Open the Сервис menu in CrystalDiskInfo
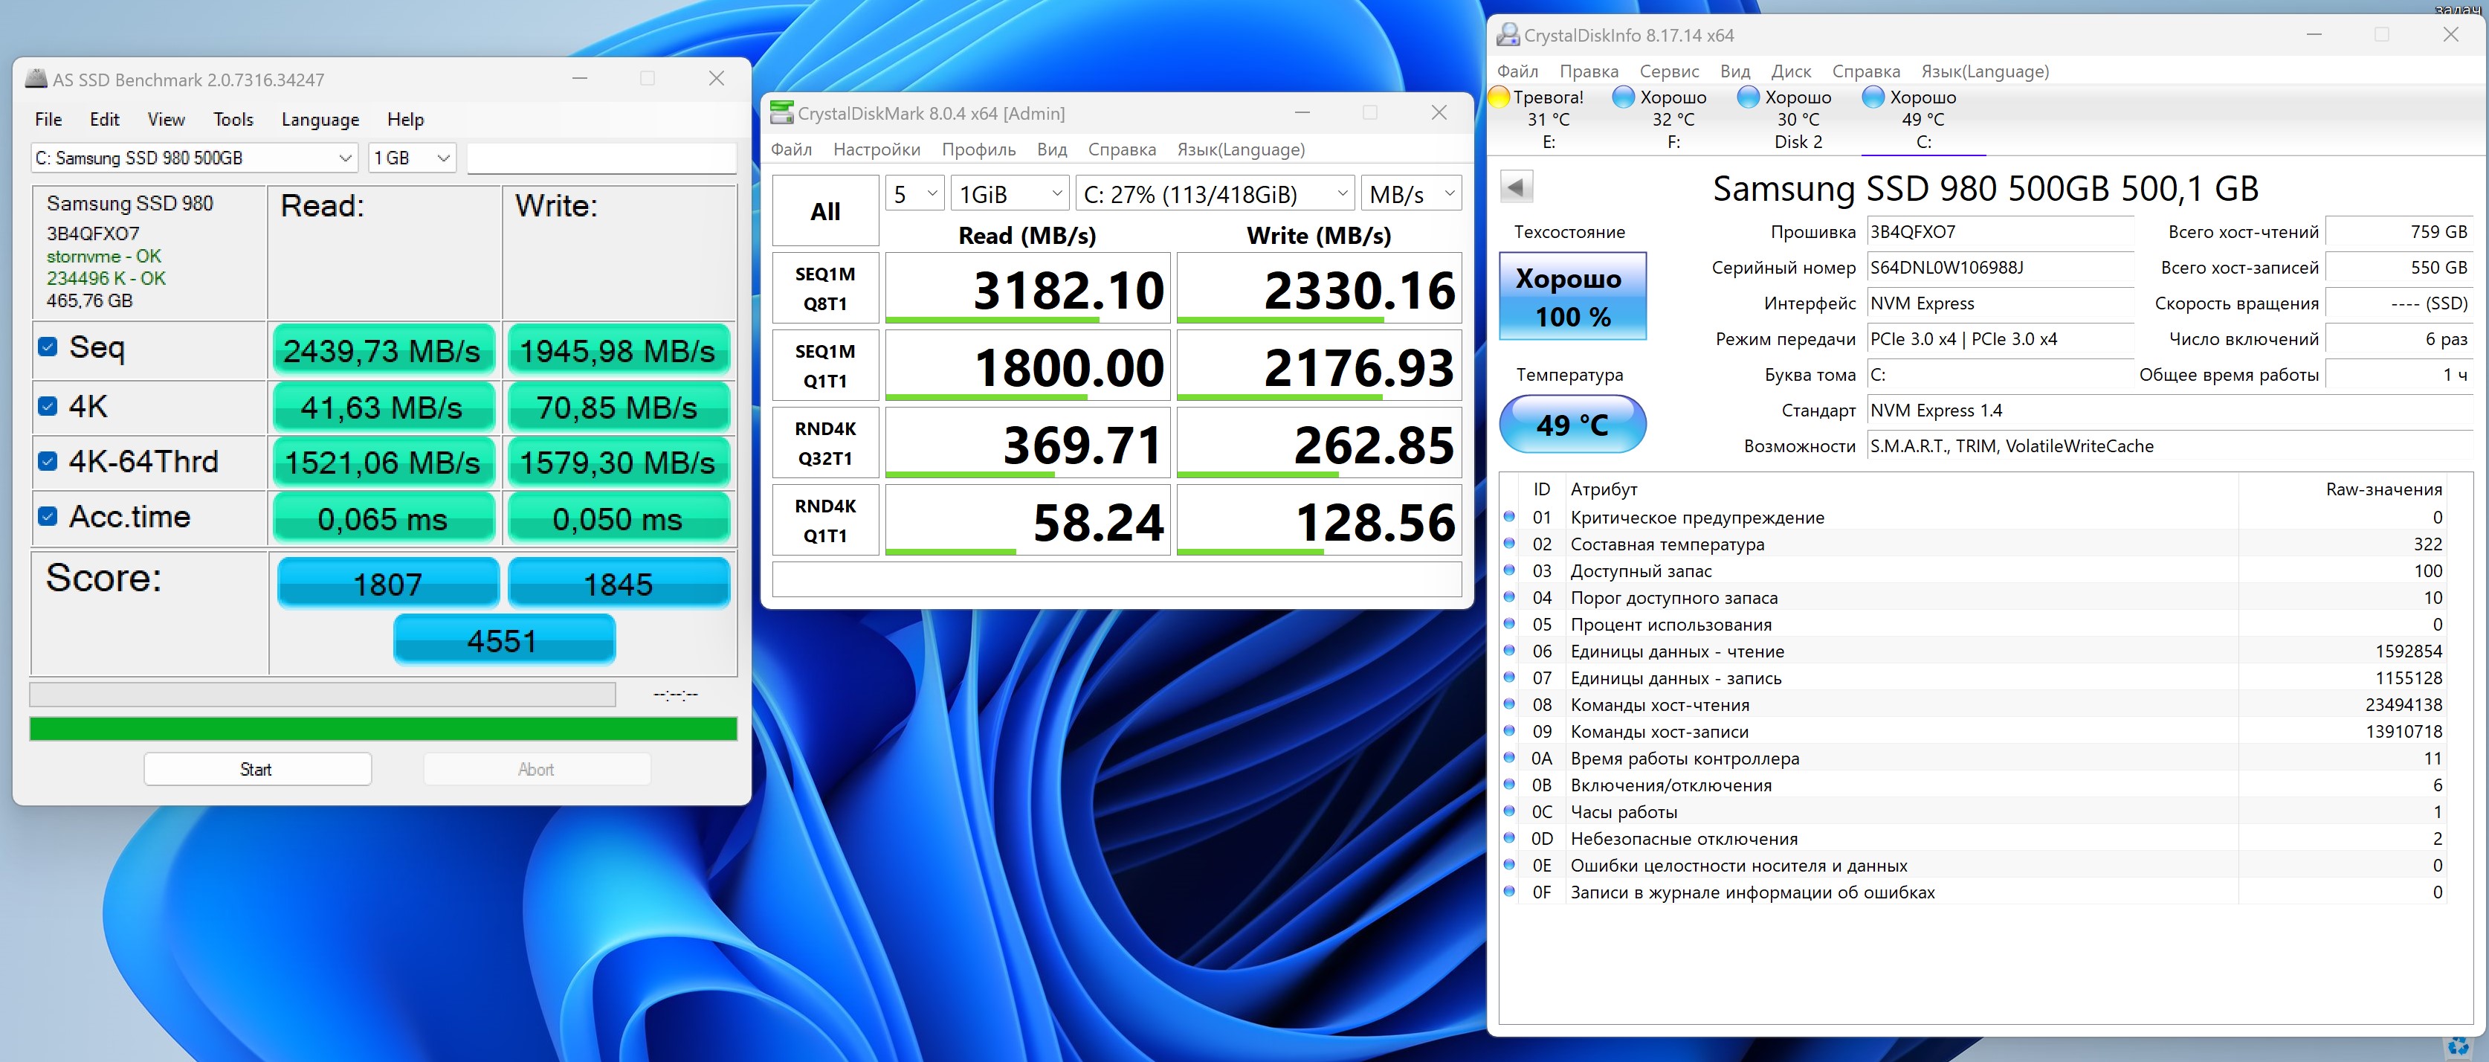2489x1062 pixels. [1669, 71]
